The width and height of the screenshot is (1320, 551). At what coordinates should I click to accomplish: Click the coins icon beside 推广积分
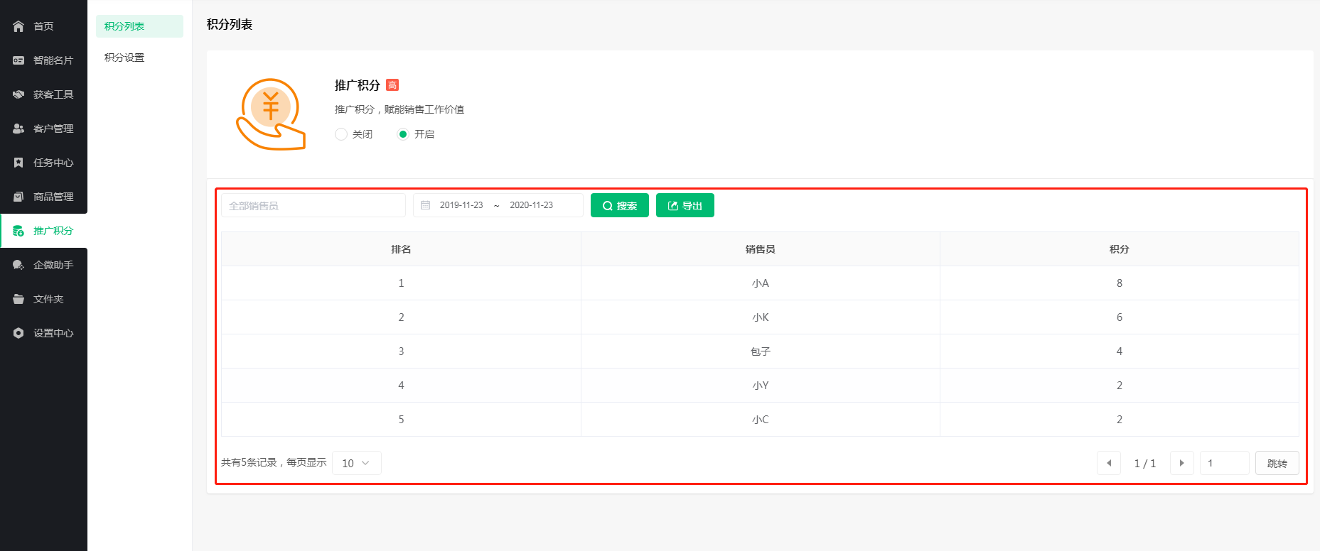(x=18, y=231)
